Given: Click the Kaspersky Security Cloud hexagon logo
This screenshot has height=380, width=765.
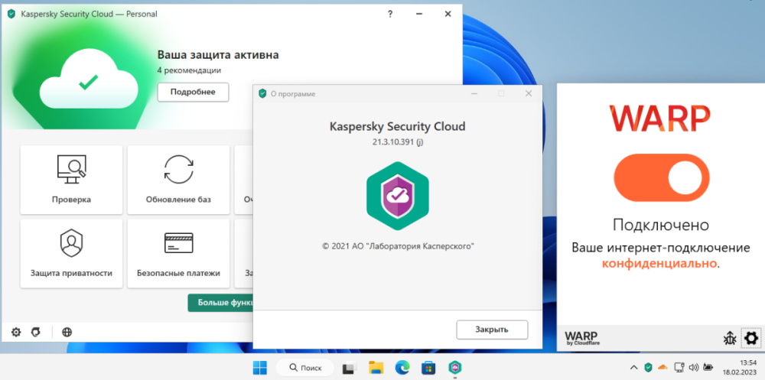Looking at the screenshot, I should 398,196.
